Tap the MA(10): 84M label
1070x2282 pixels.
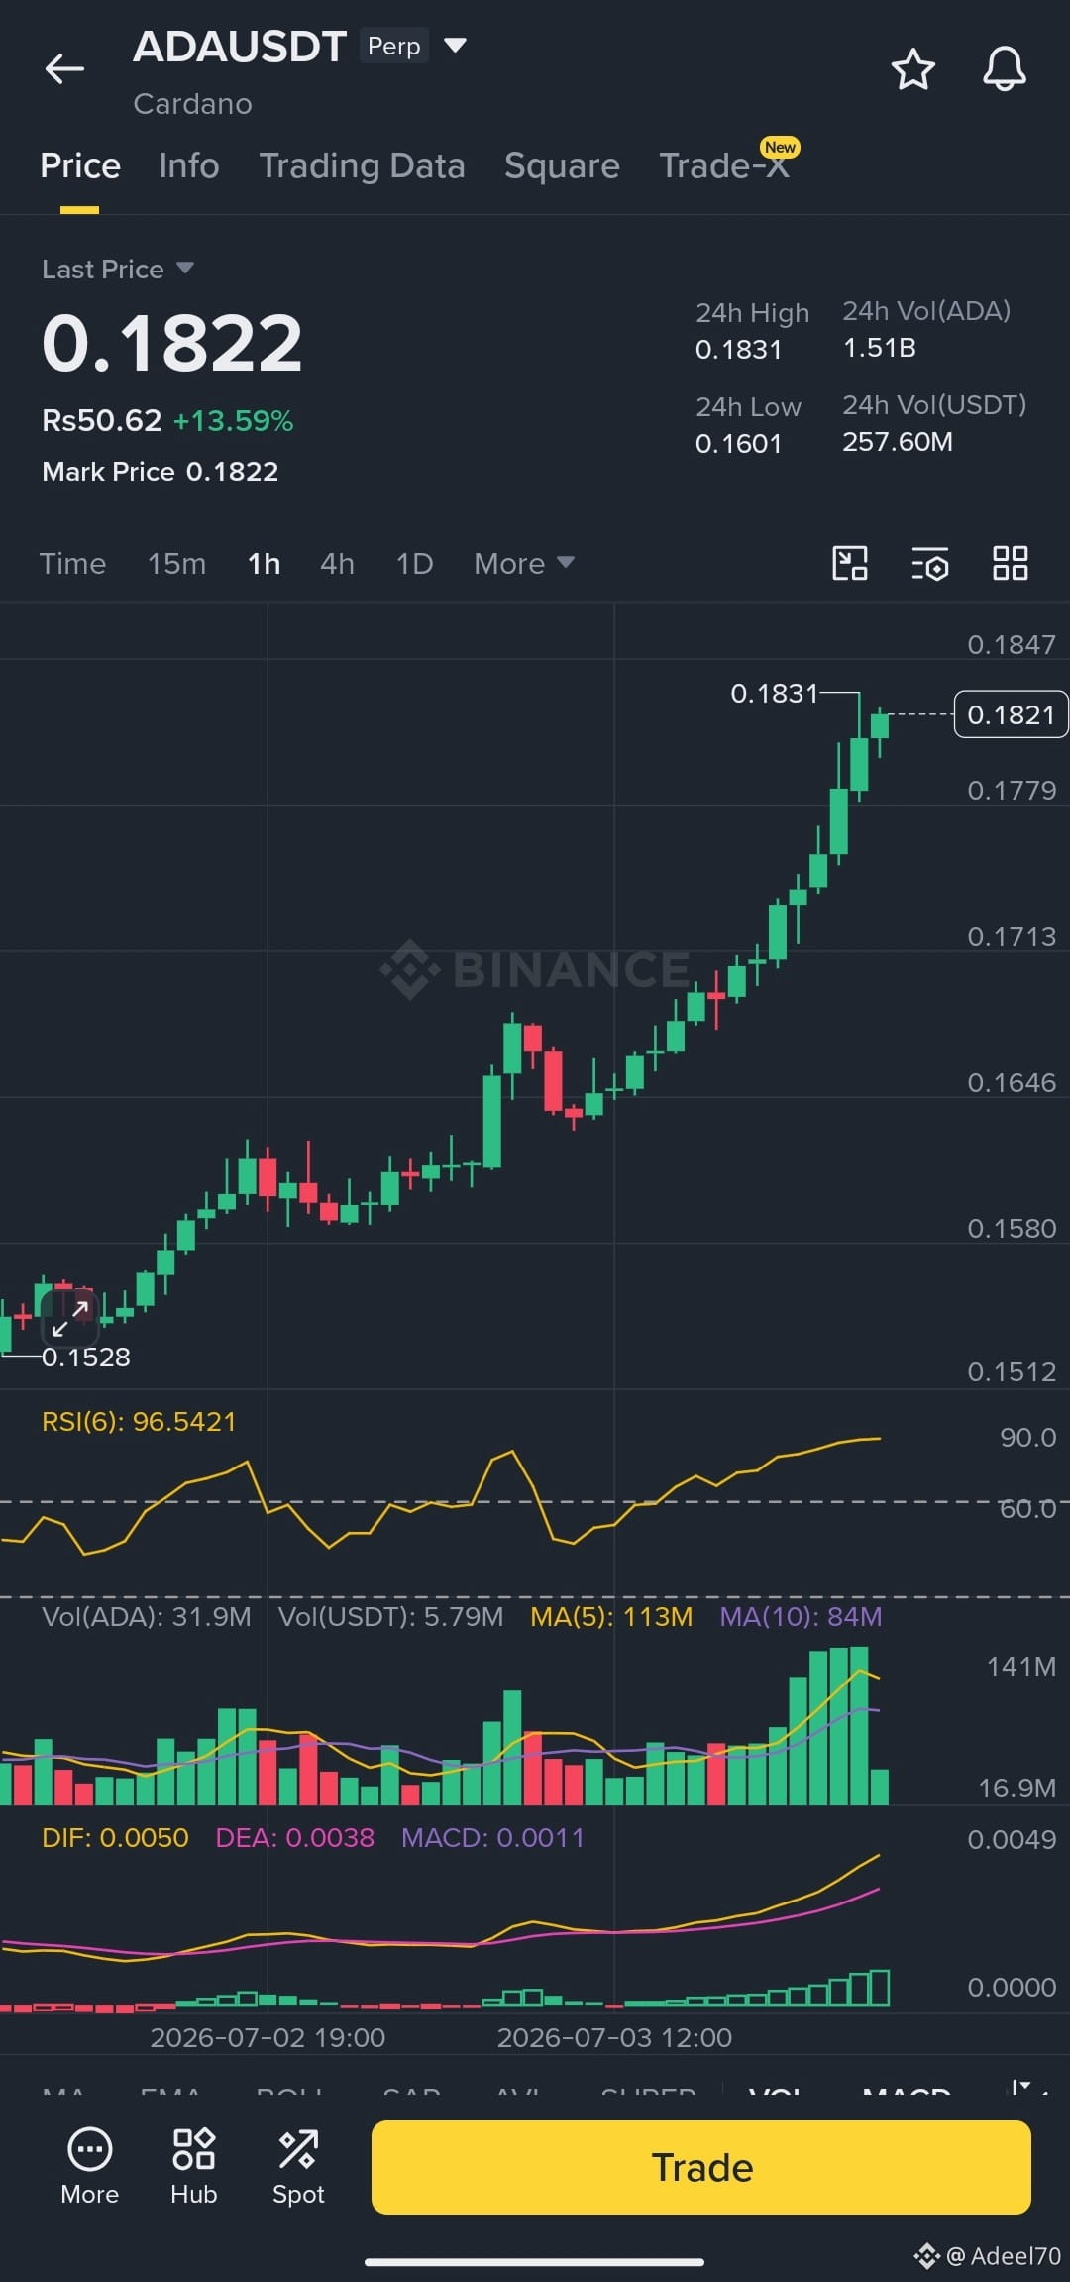(801, 1616)
